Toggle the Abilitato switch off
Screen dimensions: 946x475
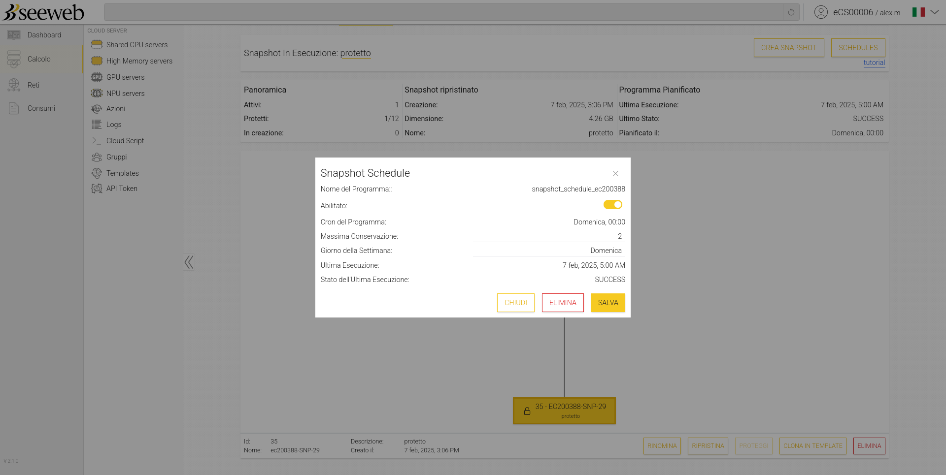point(613,205)
